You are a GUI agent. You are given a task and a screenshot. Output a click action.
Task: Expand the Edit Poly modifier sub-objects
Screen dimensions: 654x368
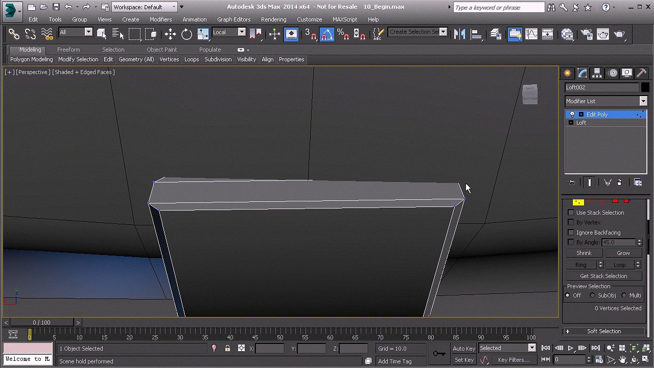[x=581, y=114]
